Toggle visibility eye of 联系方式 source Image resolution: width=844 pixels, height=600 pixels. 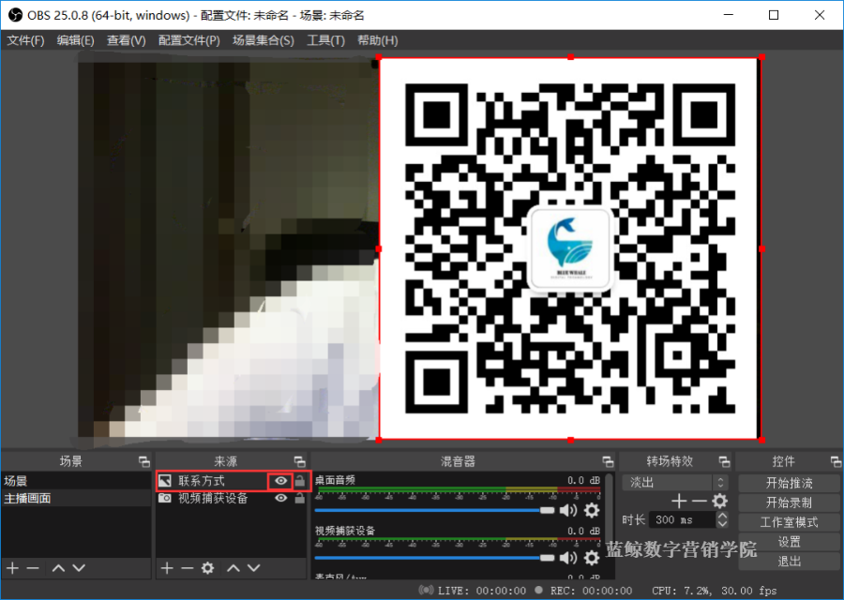(281, 481)
